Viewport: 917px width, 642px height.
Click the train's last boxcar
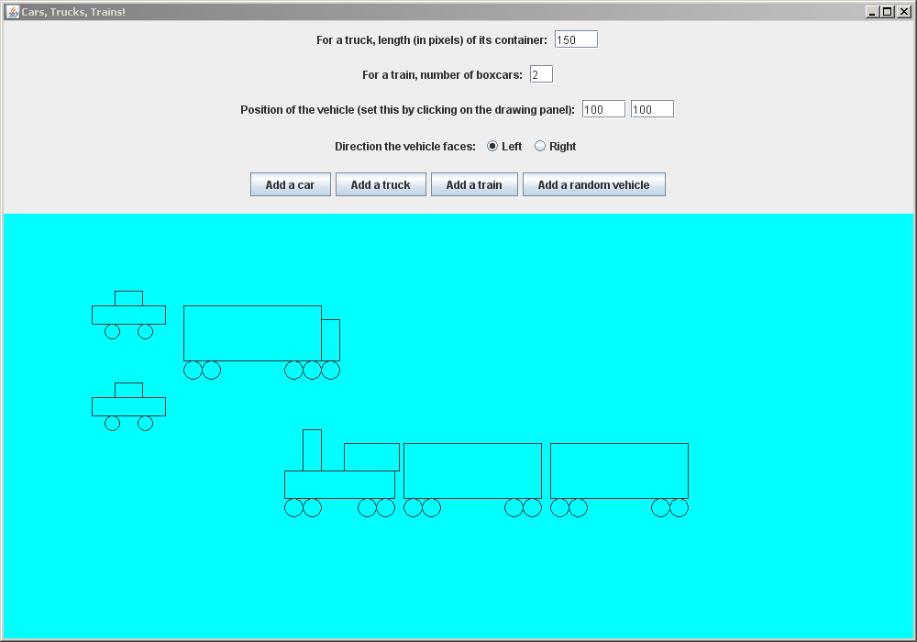(x=619, y=470)
